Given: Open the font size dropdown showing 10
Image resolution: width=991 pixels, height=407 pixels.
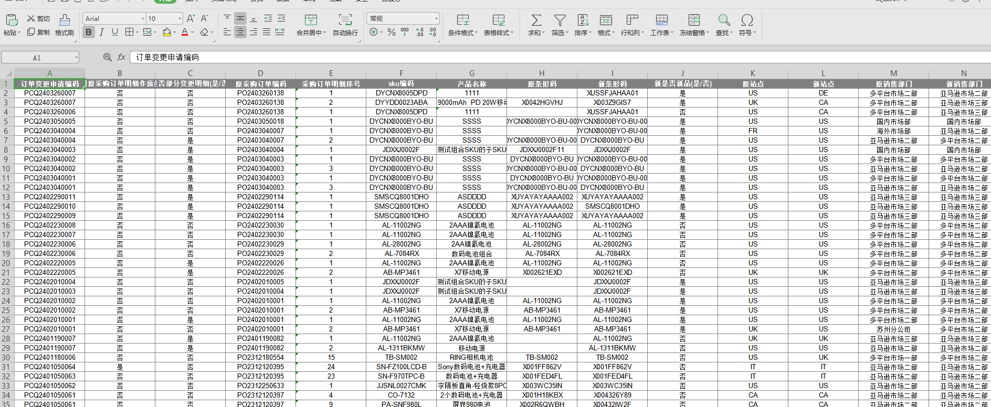Looking at the screenshot, I should pyautogui.click(x=180, y=19).
